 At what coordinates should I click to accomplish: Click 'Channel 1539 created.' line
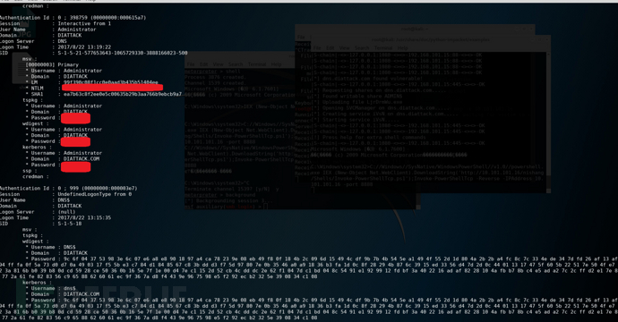214,83
